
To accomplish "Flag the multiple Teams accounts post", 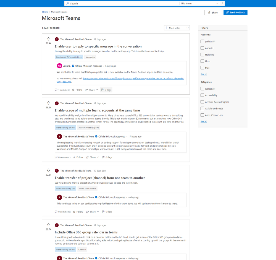I will click(x=107, y=157).
